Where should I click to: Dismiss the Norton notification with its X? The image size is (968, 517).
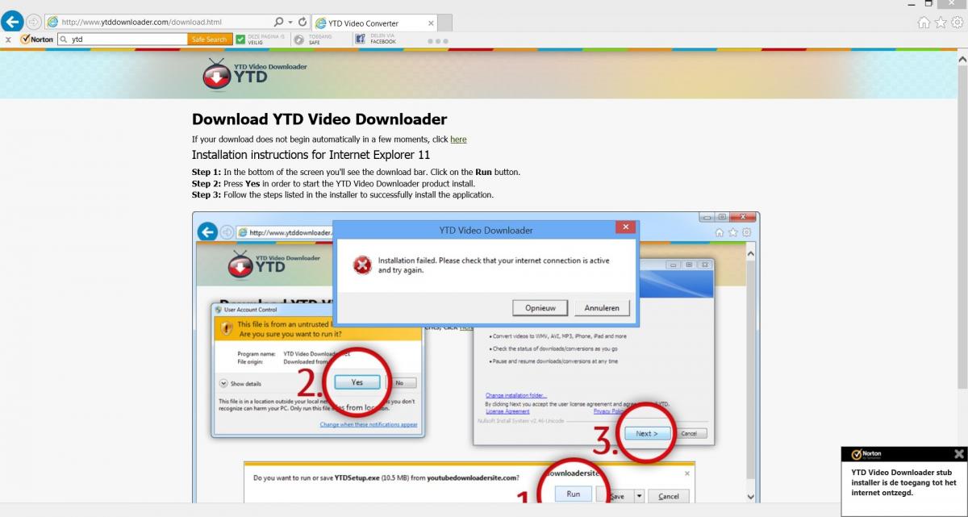pos(959,454)
